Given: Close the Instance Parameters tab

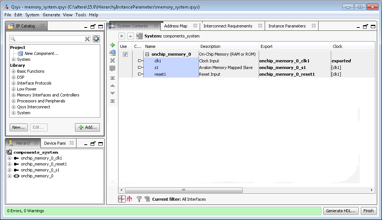Looking at the screenshot, I should tap(314, 26).
